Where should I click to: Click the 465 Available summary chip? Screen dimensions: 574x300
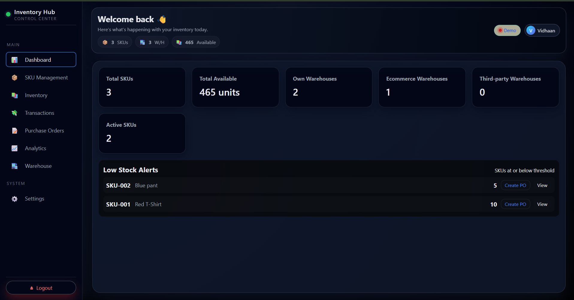(x=195, y=42)
